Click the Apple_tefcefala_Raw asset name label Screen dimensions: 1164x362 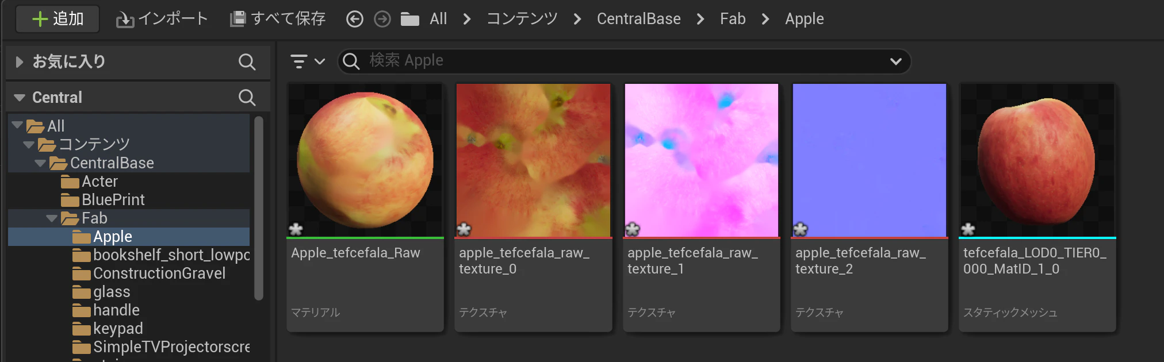click(355, 253)
